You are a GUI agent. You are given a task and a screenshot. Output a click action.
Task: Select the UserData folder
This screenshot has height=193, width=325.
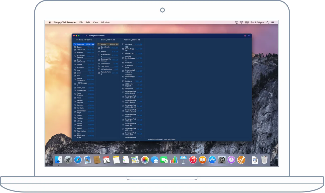coord(132,63)
